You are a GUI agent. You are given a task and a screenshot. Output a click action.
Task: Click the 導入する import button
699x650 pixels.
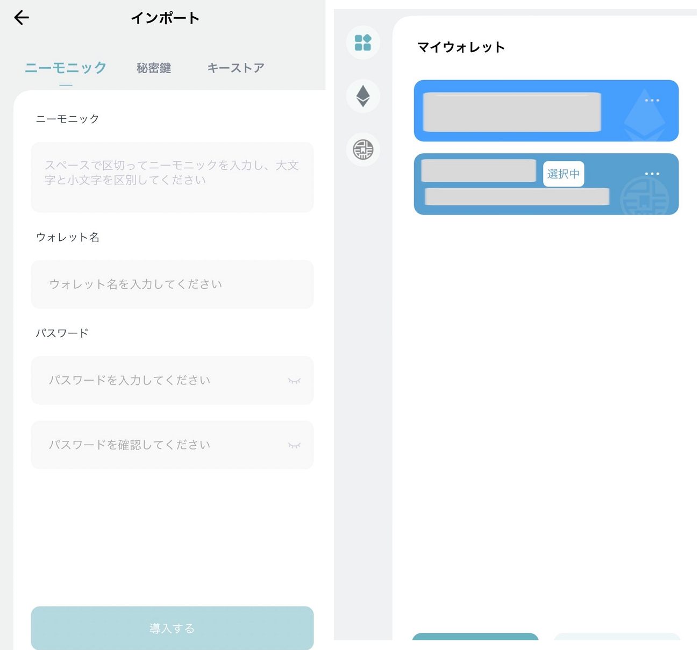172,628
